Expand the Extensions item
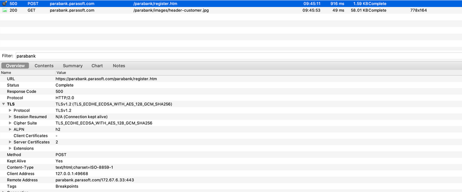Screen dimensions: 462x192 (10, 149)
